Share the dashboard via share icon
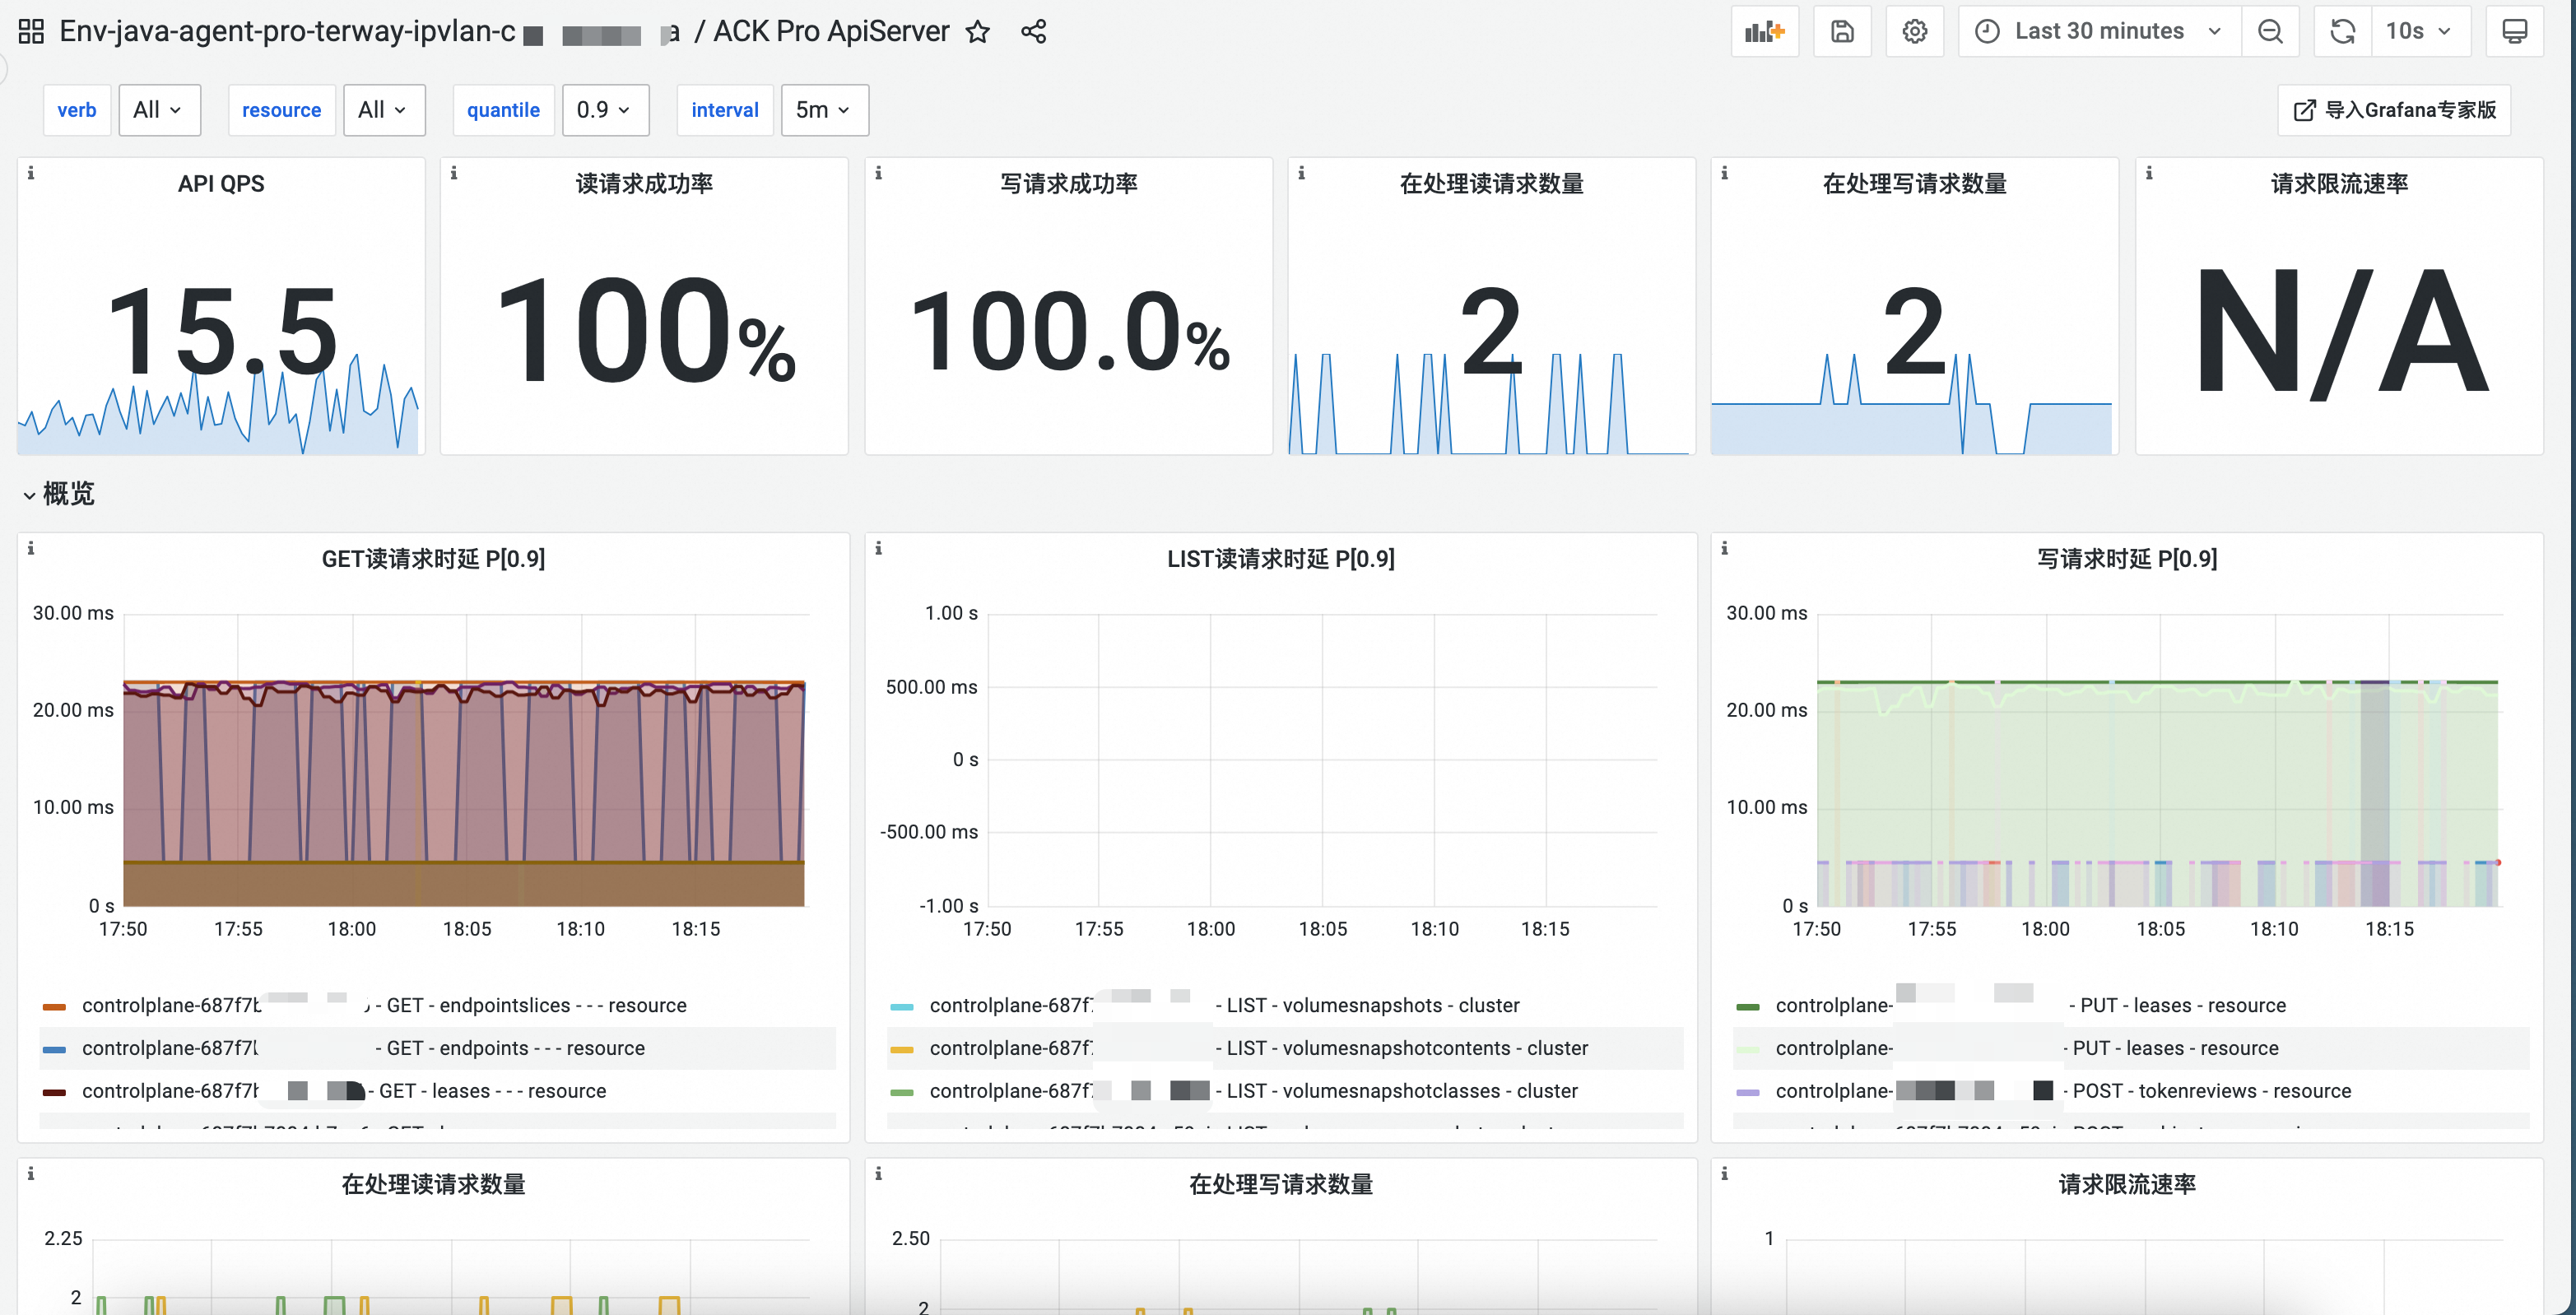The image size is (2576, 1315). tap(1033, 32)
